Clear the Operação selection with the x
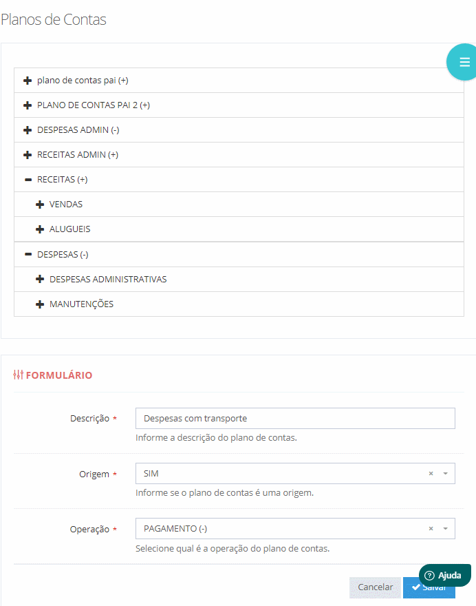This screenshot has width=476, height=606. [x=431, y=529]
